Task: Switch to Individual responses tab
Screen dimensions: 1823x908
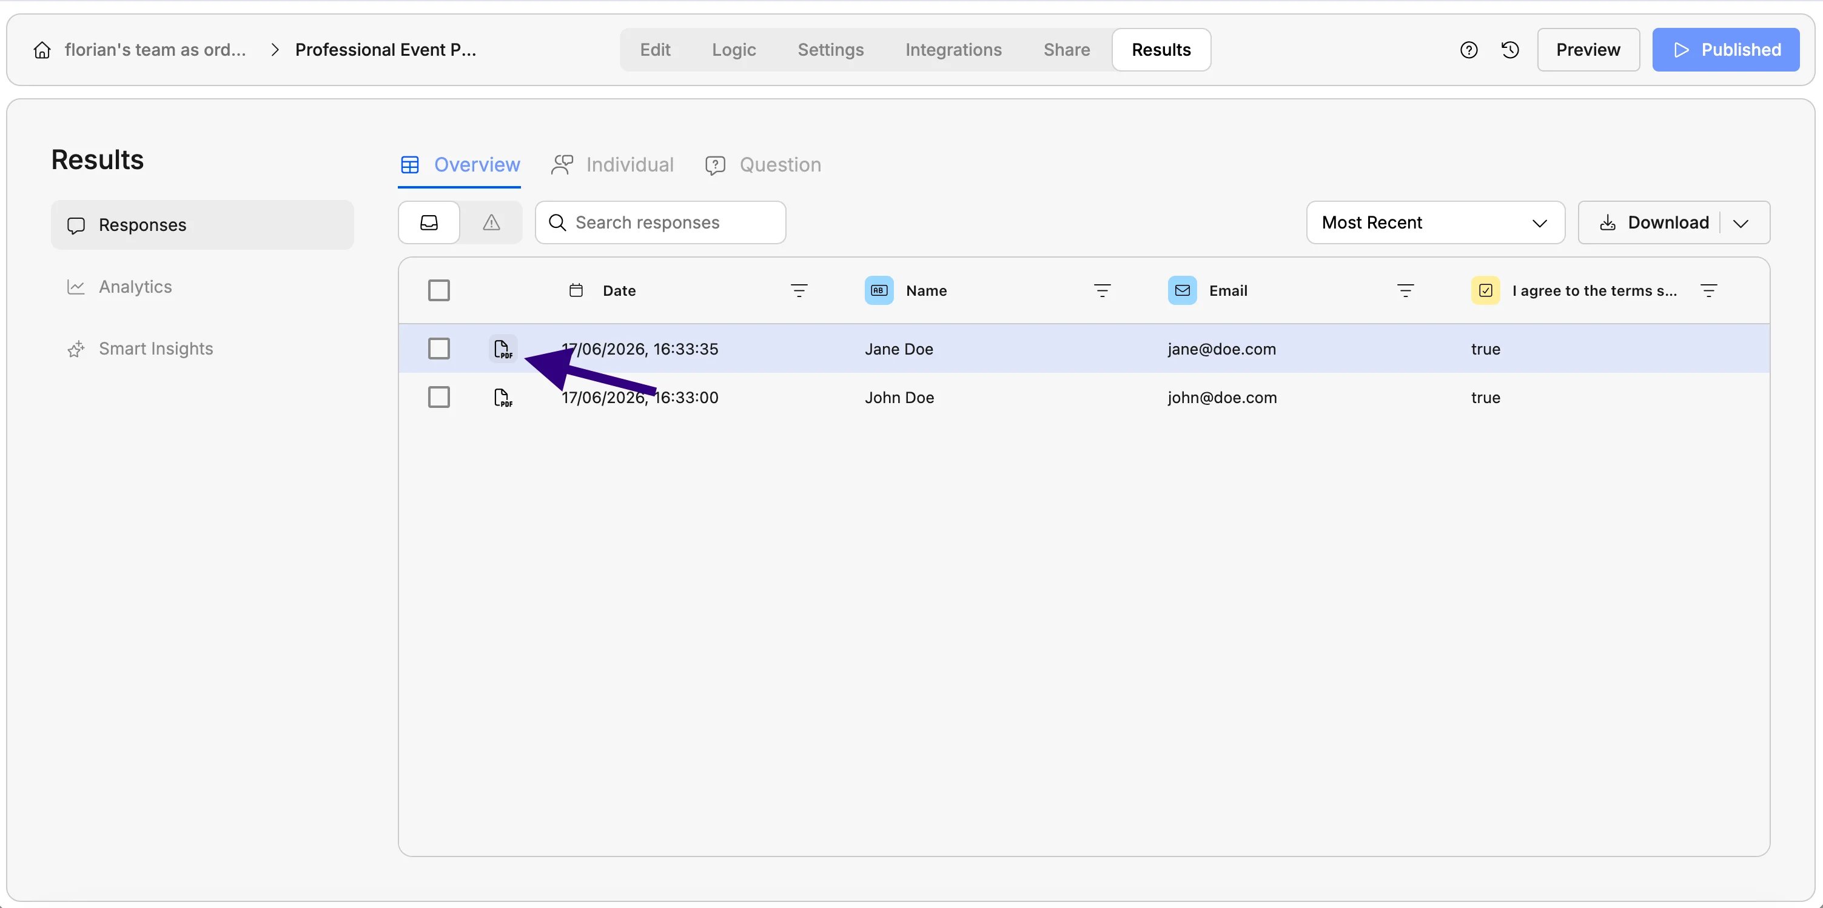Action: 613,165
